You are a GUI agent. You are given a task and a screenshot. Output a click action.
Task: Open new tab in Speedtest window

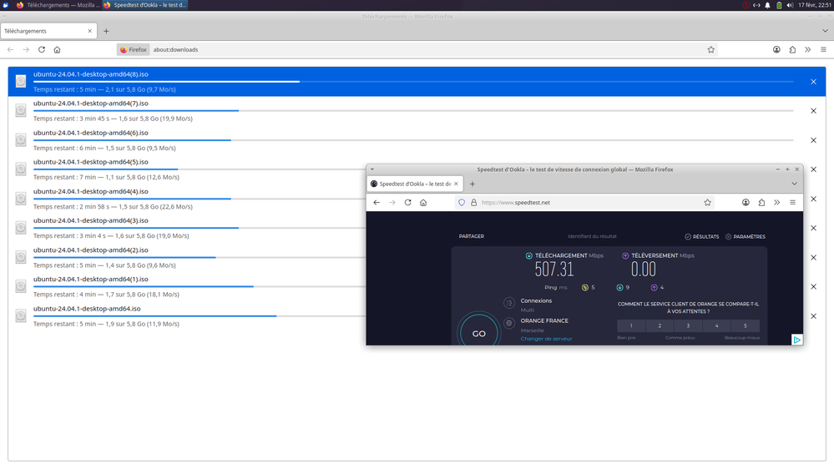pos(472,184)
